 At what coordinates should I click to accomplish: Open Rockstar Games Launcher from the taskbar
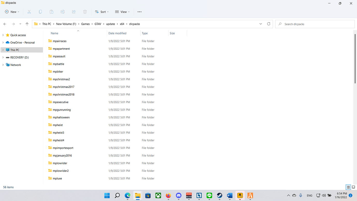[x=240, y=196]
